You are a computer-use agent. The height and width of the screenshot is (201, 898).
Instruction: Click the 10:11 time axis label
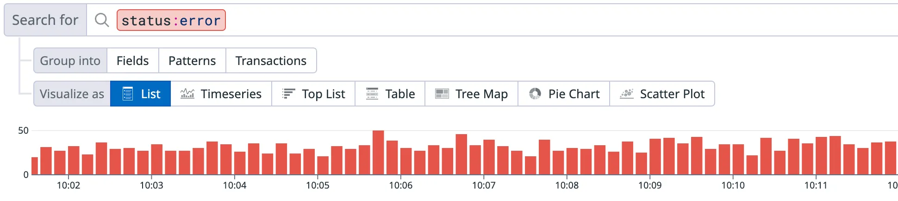(816, 185)
